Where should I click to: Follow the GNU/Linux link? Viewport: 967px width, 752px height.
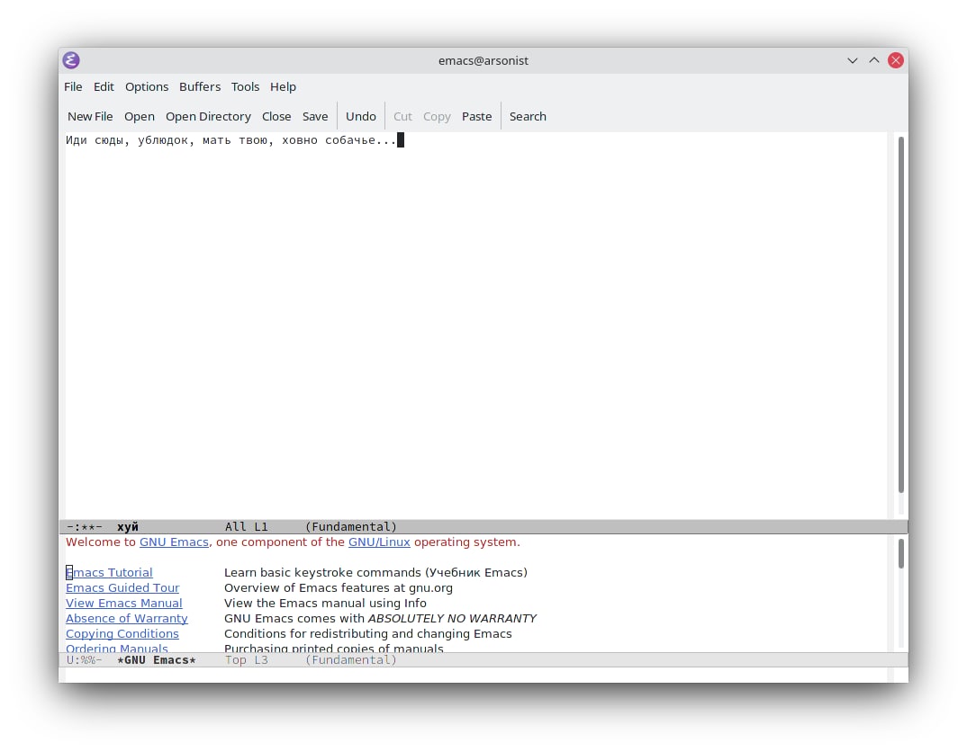point(379,542)
